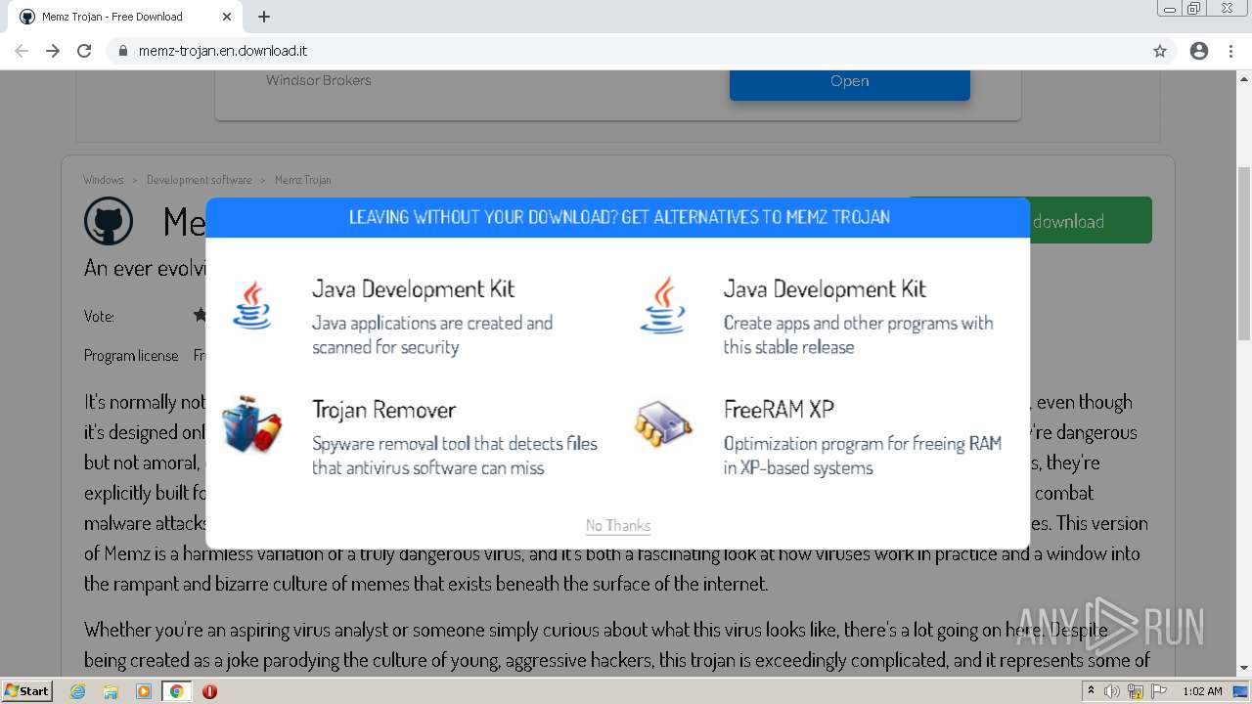This screenshot has height=704, width=1252.
Task: Open the network tray icon
Action: tap(1135, 691)
